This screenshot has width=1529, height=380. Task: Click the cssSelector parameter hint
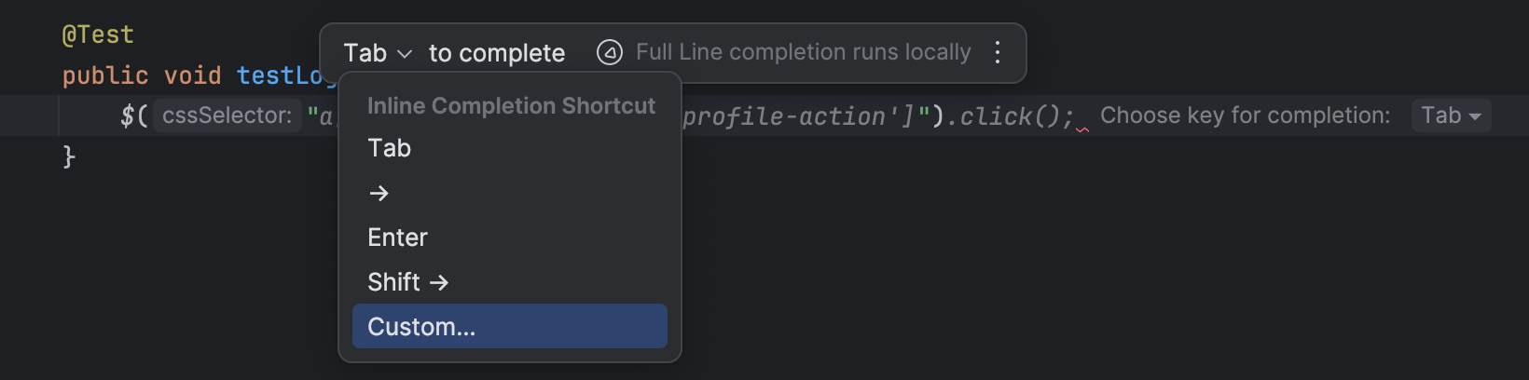227,115
